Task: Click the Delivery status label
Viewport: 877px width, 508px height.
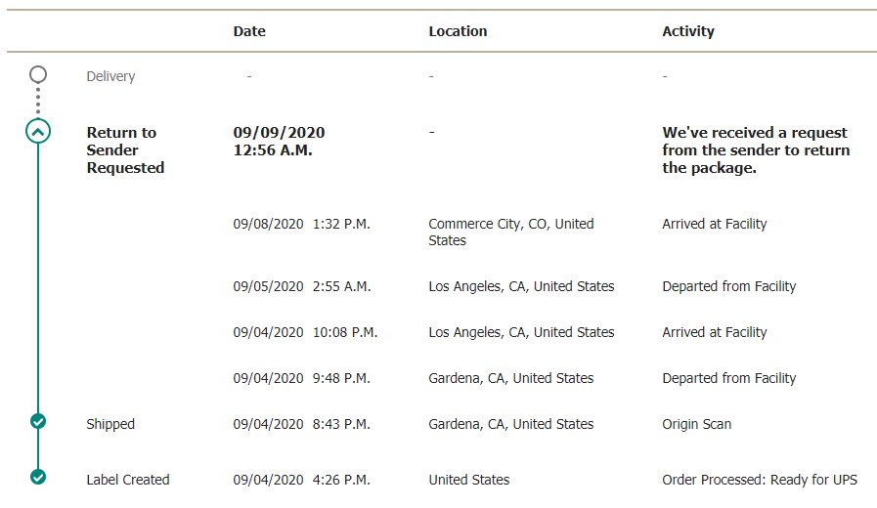Action: click(110, 76)
